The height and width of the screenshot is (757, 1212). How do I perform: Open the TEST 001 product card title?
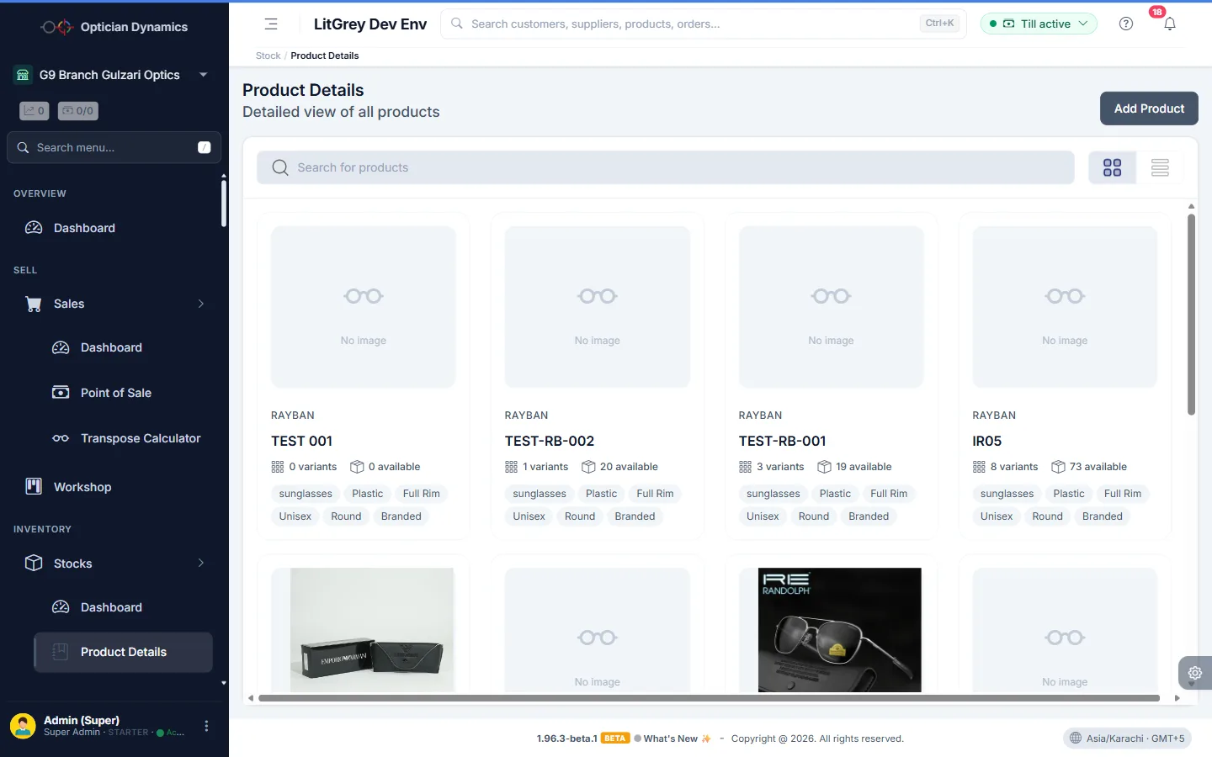(x=301, y=441)
